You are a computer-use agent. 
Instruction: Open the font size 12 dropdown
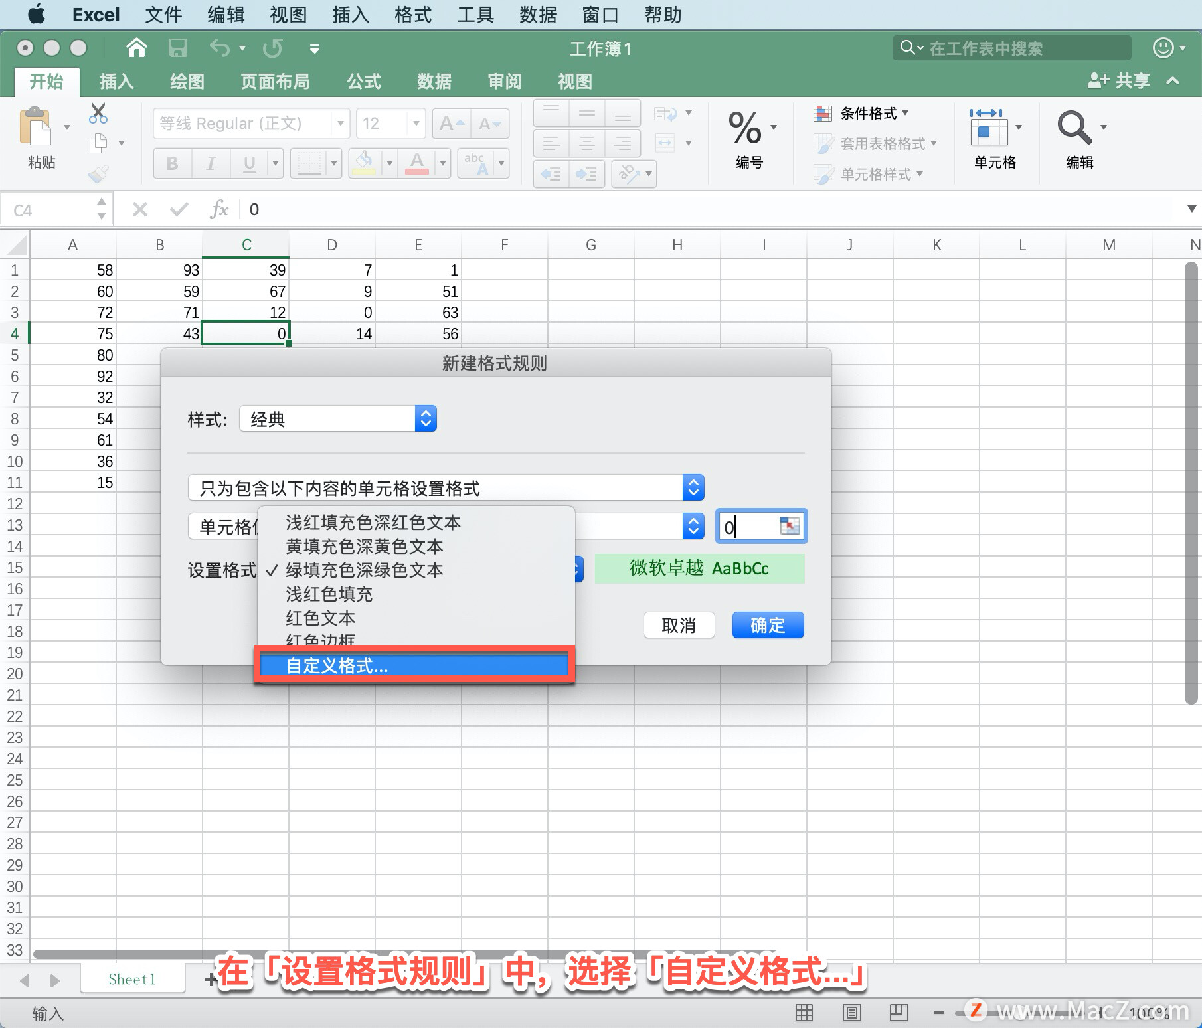pos(416,124)
